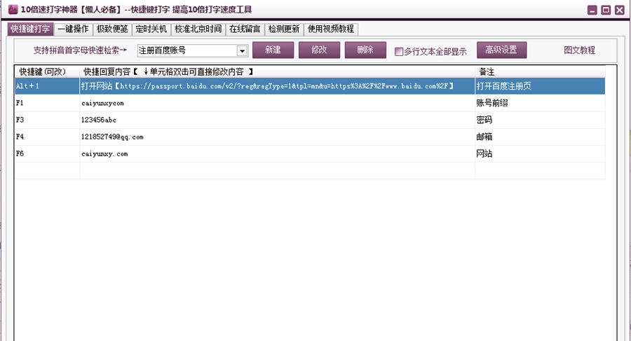Select the 定时关机 tab

(x=151, y=29)
